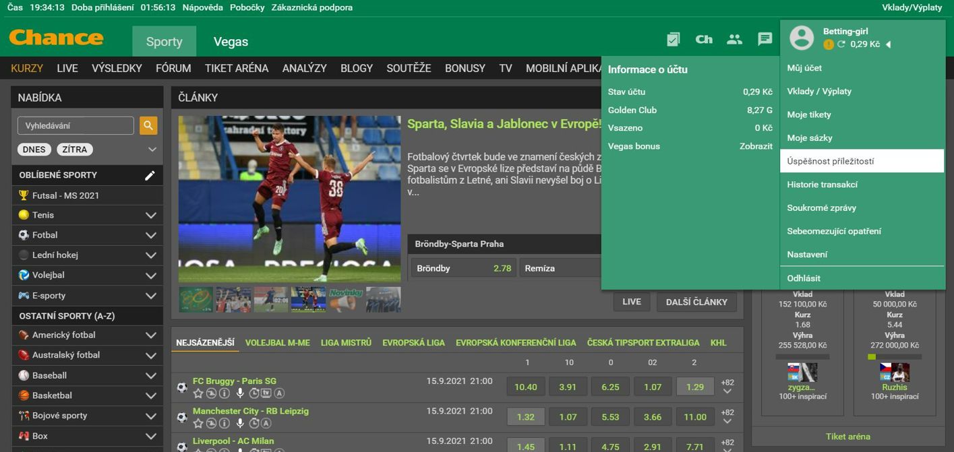Open info icon for Manchester City - RB Leipzig
The width and height of the screenshot is (954, 452).
pyautogui.click(x=225, y=424)
